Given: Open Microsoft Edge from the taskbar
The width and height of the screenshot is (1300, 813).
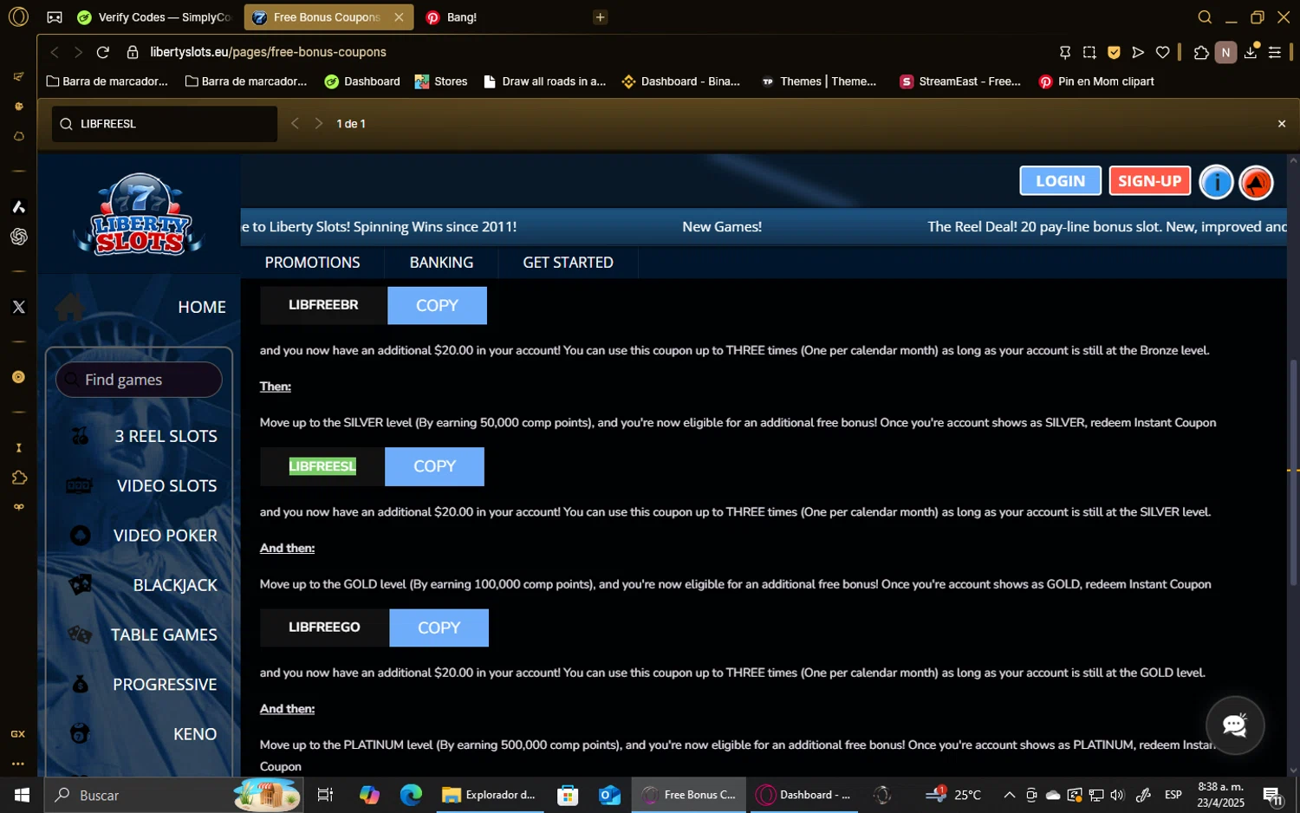Looking at the screenshot, I should pos(411,795).
